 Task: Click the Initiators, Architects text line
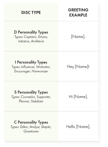click(x=31, y=41)
